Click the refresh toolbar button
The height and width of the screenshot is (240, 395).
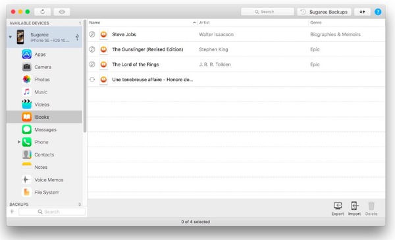click(43, 12)
